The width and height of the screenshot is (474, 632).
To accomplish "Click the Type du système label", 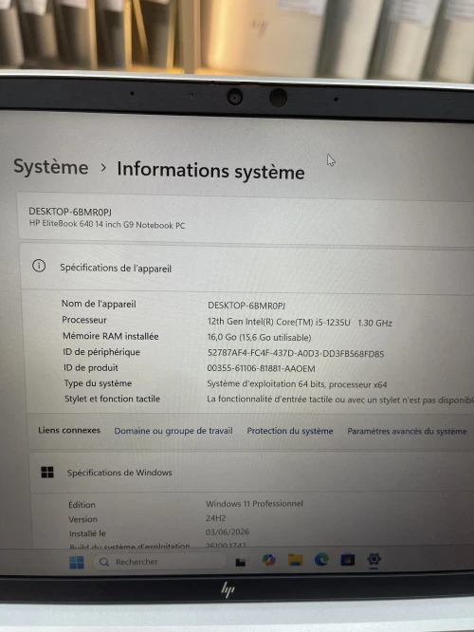I will pyautogui.click(x=98, y=383).
